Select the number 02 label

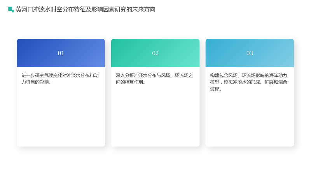[155, 53]
